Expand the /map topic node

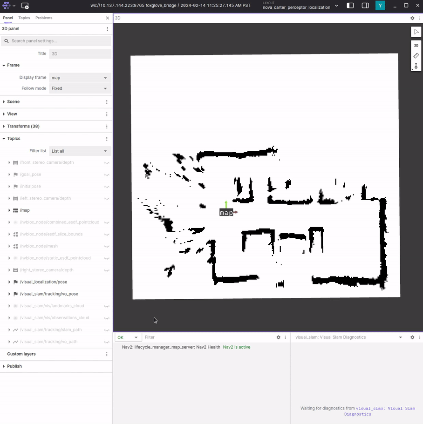coord(9,210)
